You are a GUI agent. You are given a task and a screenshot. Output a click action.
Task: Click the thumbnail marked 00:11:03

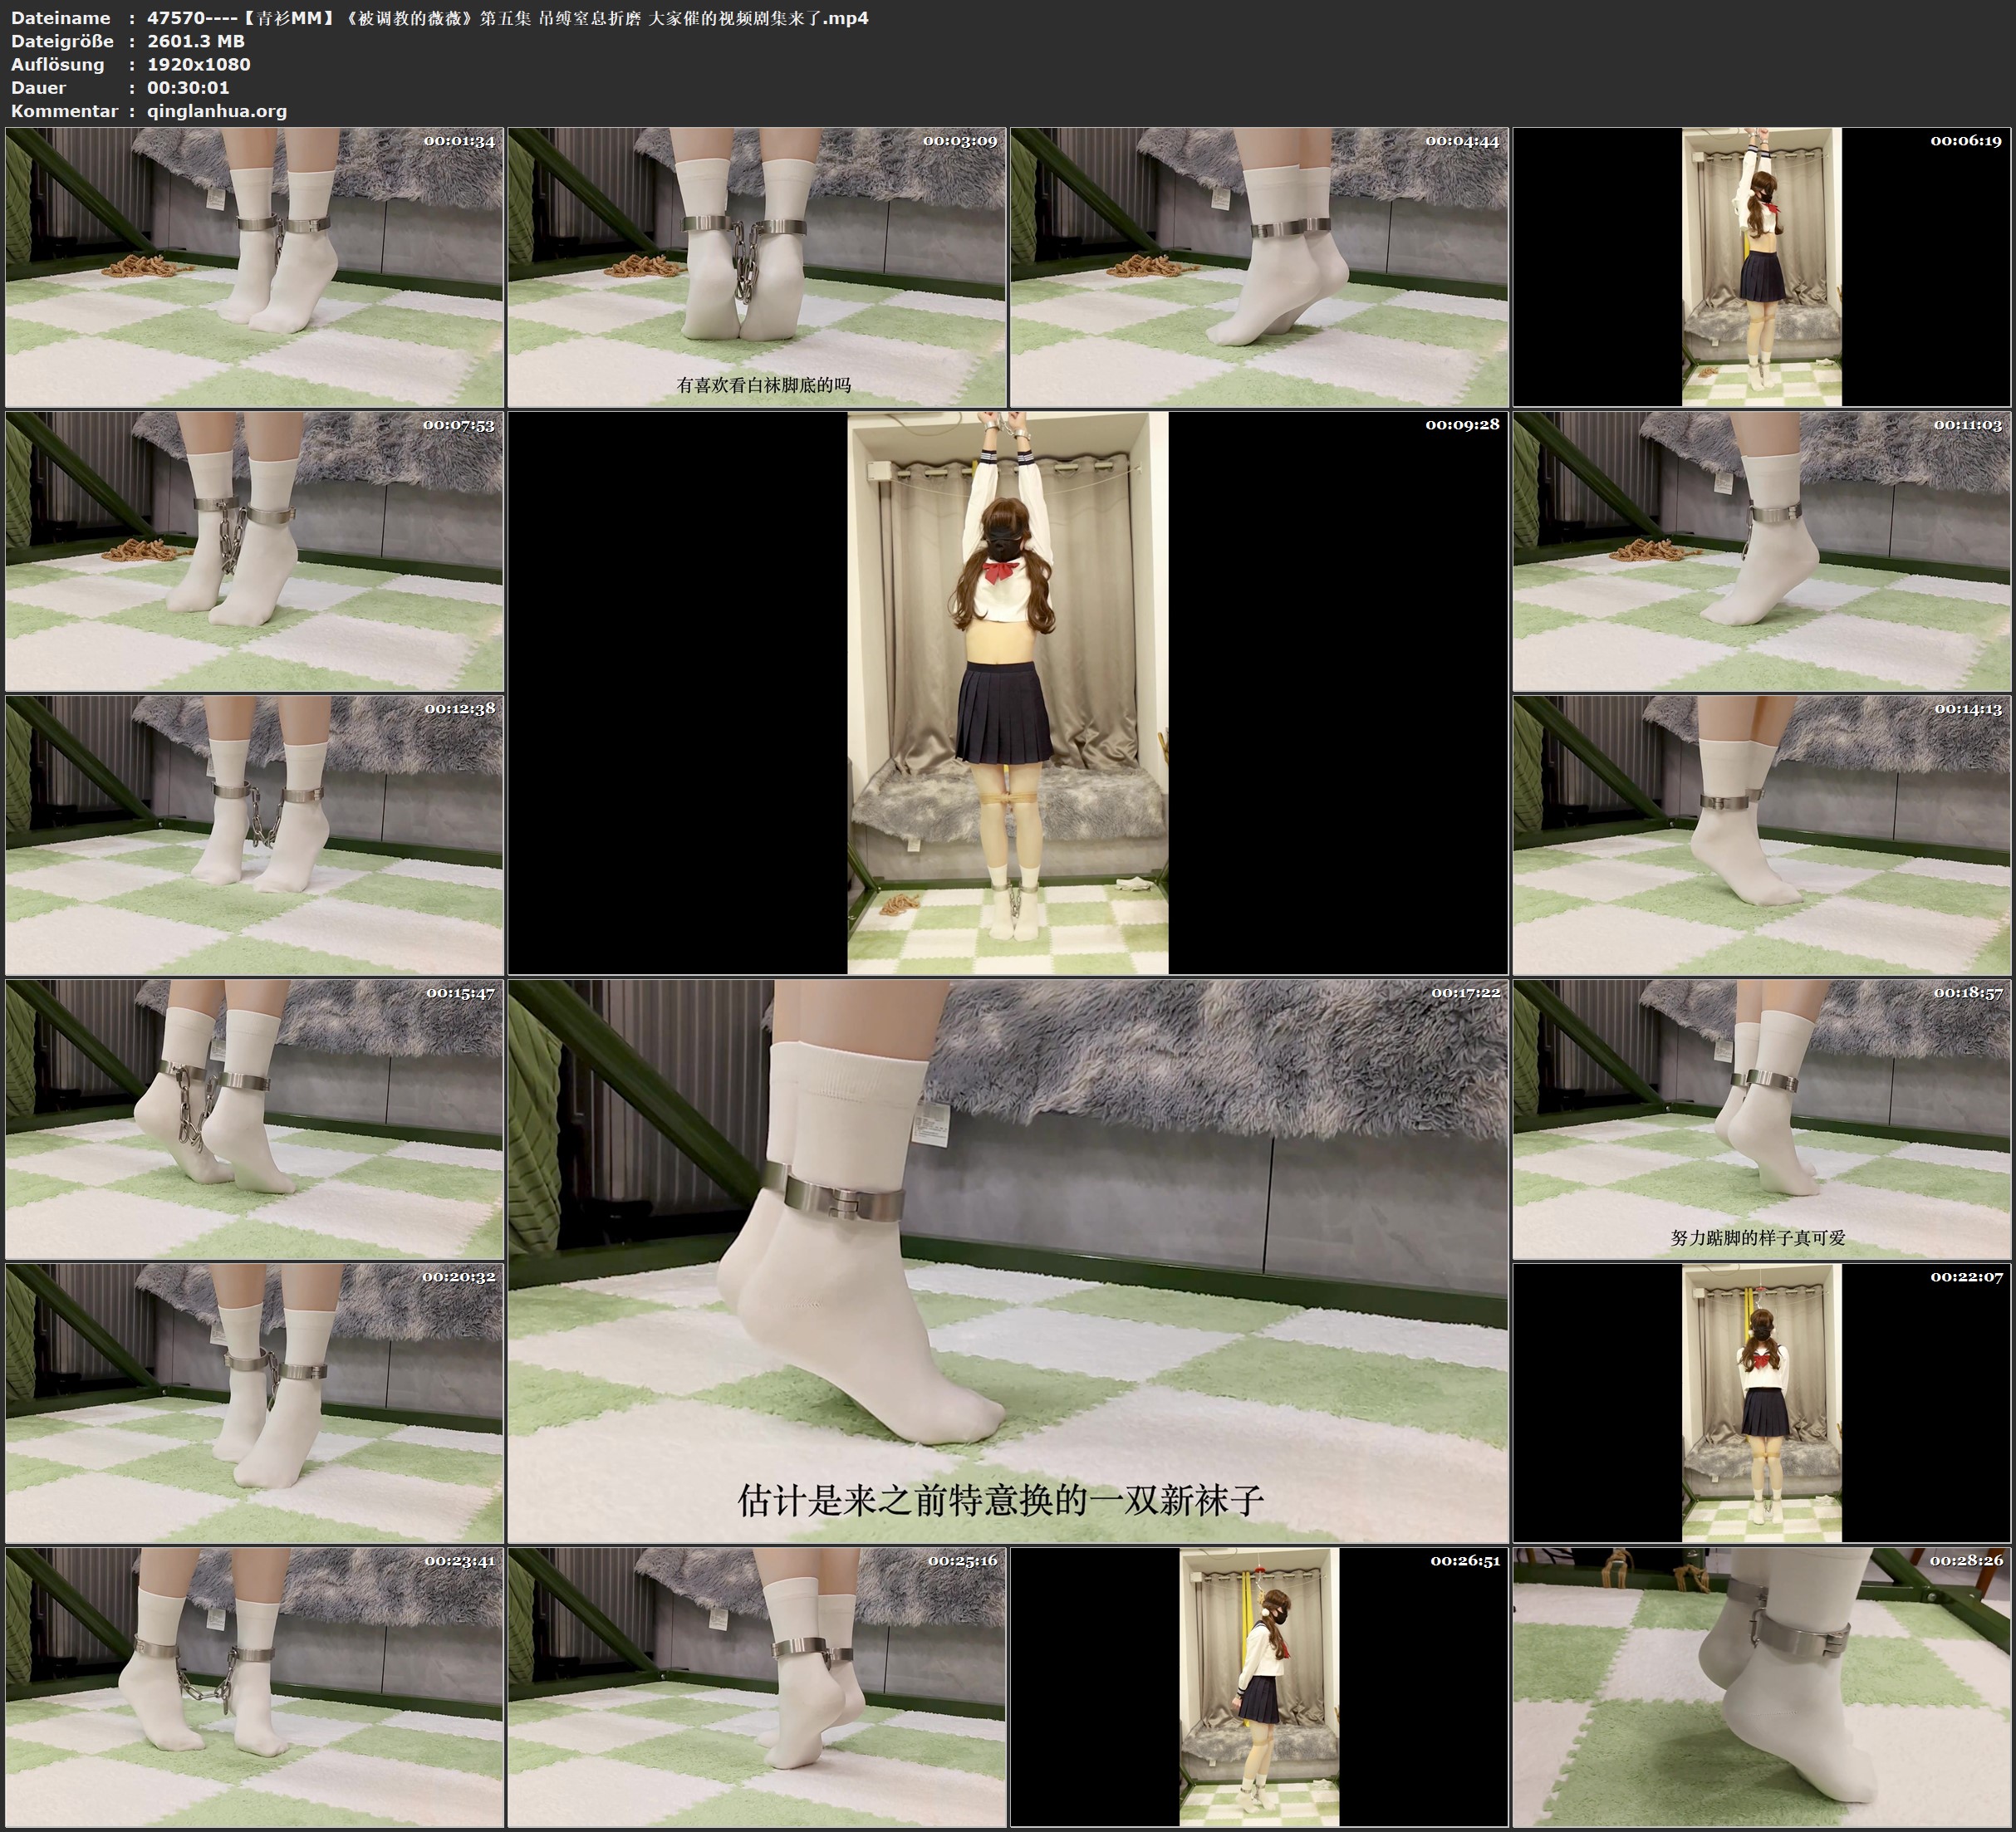[x=1762, y=551]
